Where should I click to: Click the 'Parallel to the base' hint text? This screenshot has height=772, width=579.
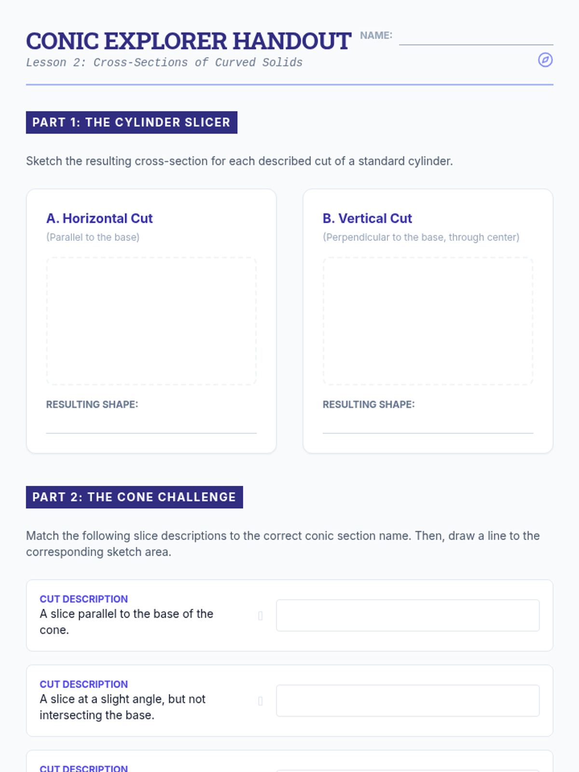(93, 237)
